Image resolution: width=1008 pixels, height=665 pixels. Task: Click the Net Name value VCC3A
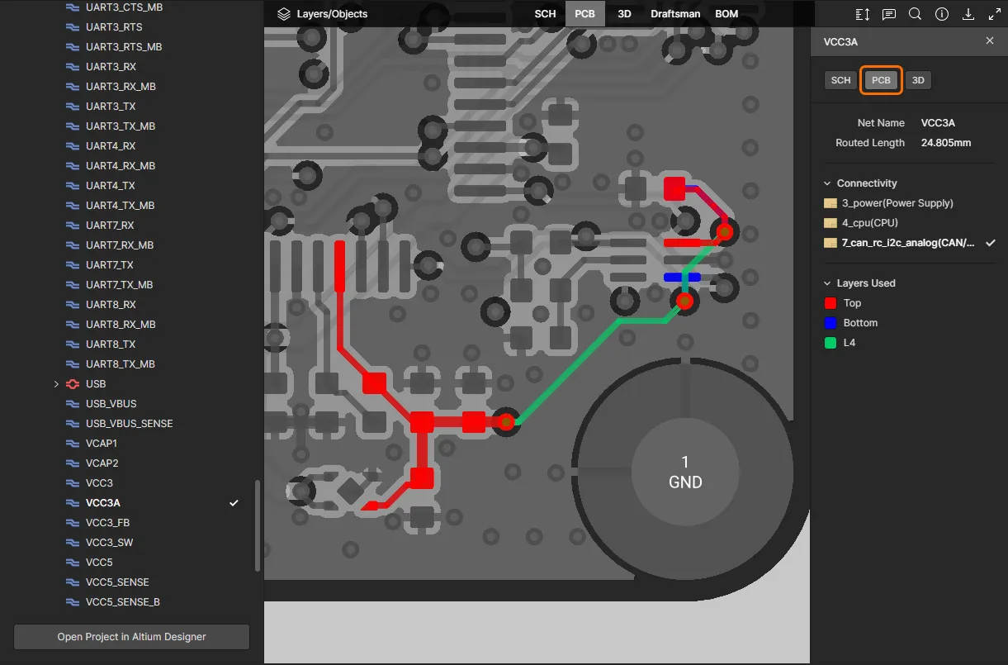[x=938, y=123]
